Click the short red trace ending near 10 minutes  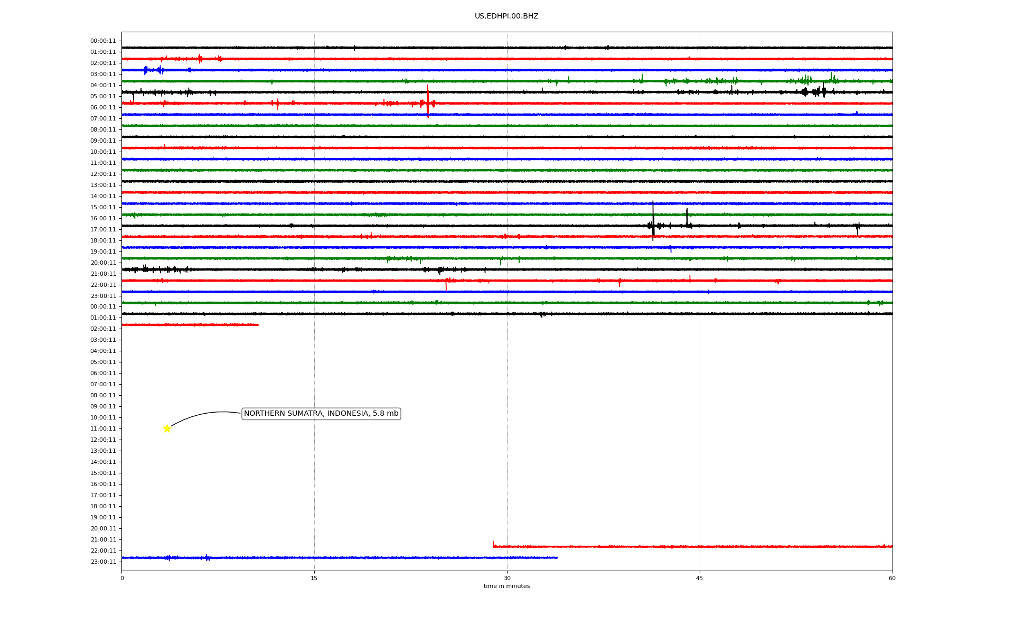[190, 324]
